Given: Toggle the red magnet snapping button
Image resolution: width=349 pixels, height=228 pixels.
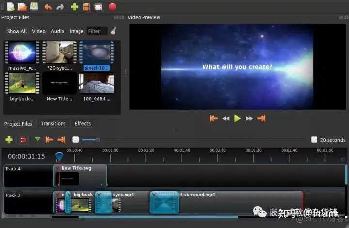Looking at the screenshot, I should 23,140.
